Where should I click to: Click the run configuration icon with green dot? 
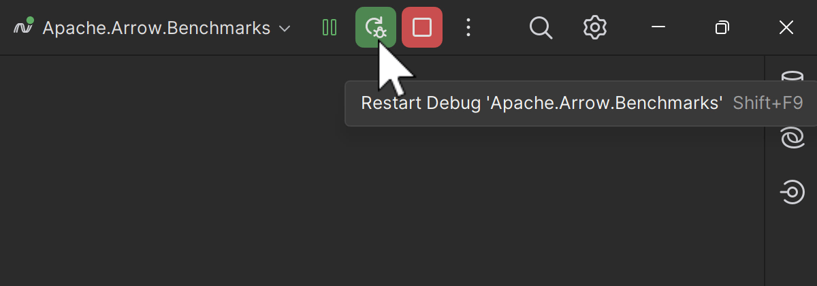coord(24,28)
